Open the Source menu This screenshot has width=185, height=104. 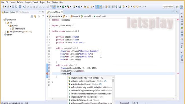13,2
